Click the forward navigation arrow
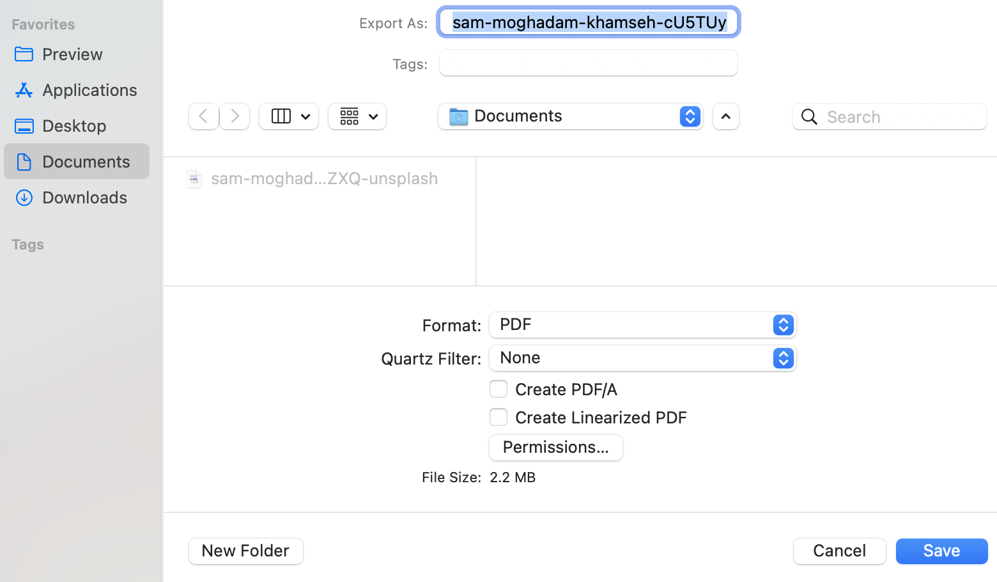Viewport: 997px width, 582px height. pos(235,116)
